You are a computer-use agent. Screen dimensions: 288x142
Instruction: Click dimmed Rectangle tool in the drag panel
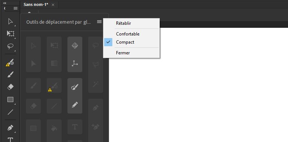click(33, 128)
